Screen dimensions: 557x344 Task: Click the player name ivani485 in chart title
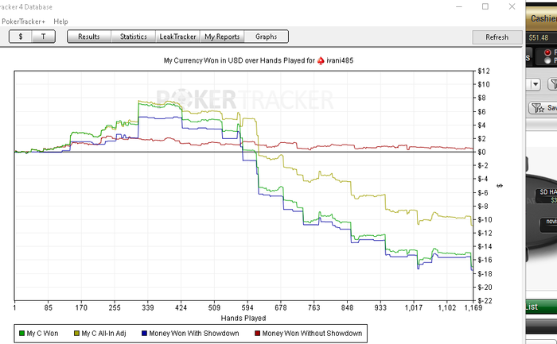pyautogui.click(x=340, y=60)
